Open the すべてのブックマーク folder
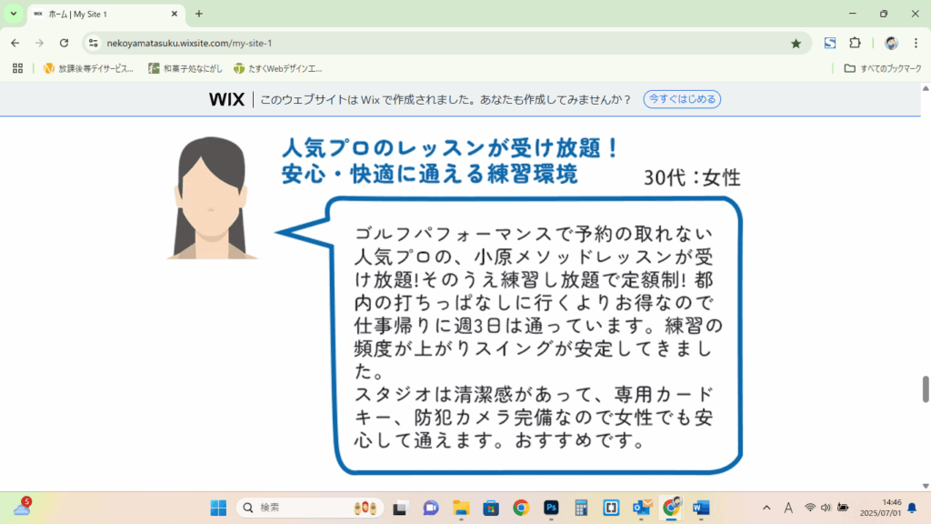 point(883,68)
